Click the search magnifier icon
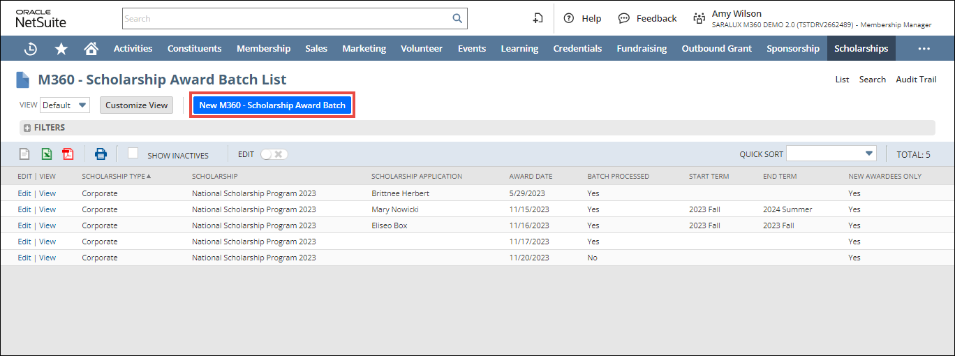This screenshot has height=356, width=955. pyautogui.click(x=457, y=19)
